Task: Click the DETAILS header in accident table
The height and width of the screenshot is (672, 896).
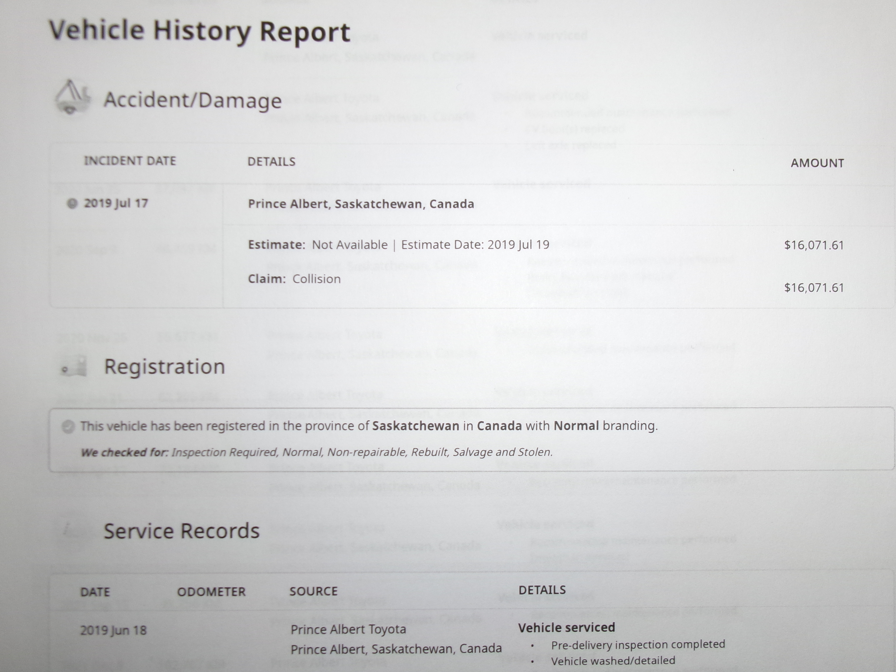Action: coord(271,162)
